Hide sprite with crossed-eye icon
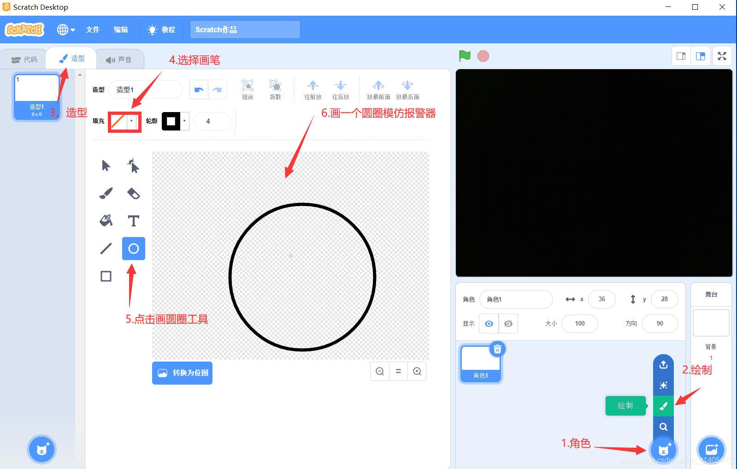This screenshot has height=469, width=737. pos(508,324)
